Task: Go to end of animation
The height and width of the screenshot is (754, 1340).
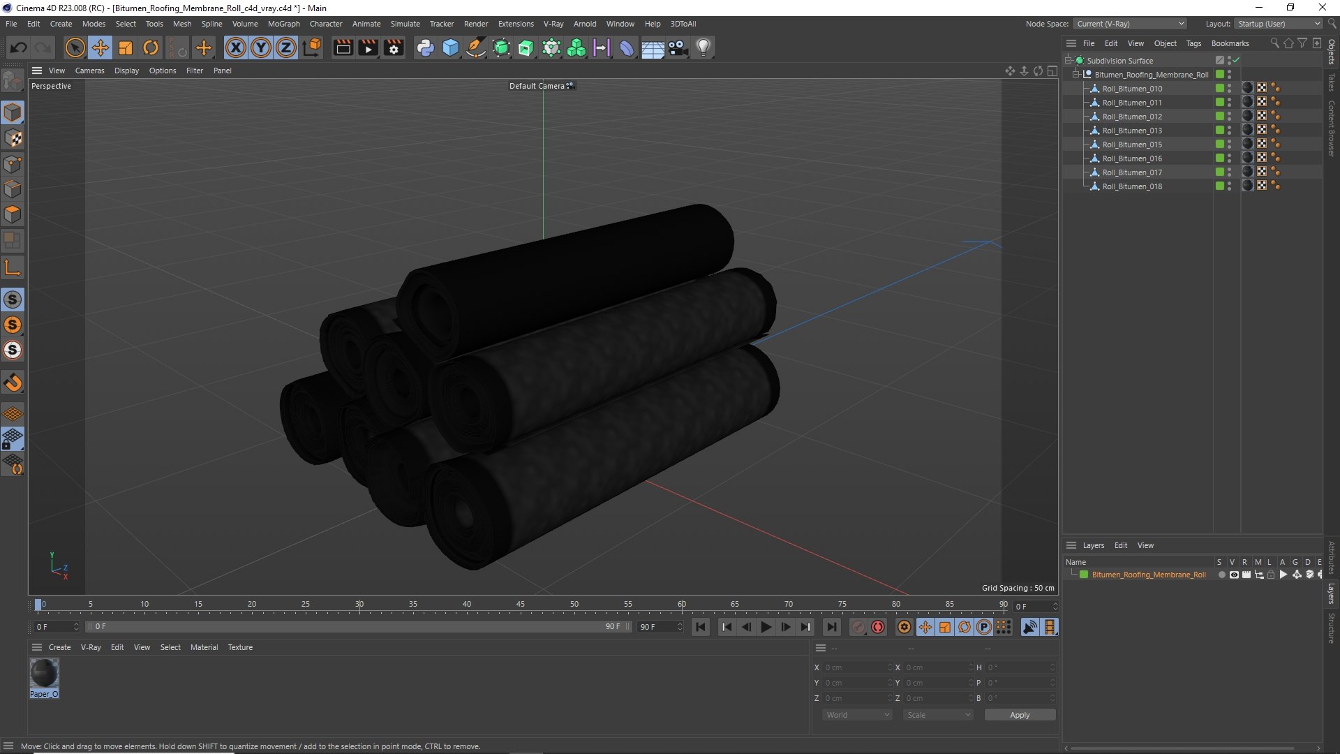Action: tap(831, 627)
